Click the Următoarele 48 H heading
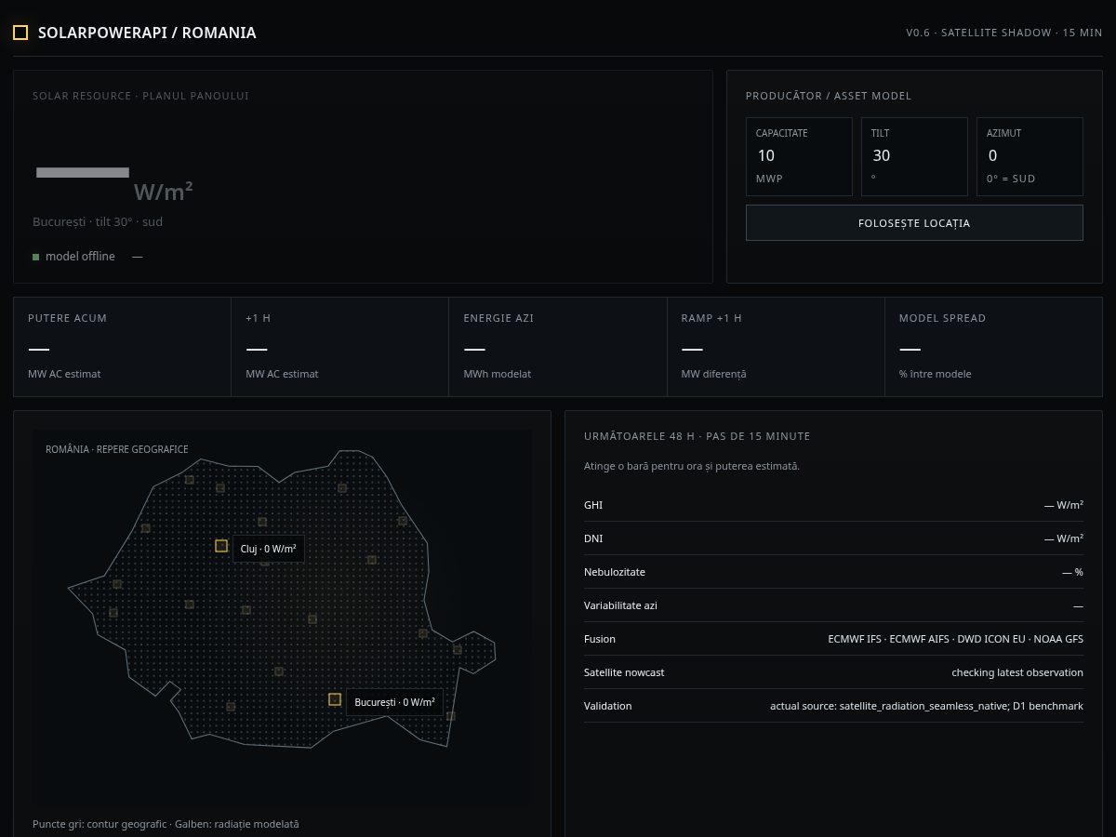The width and height of the screenshot is (1116, 837). tap(697, 436)
